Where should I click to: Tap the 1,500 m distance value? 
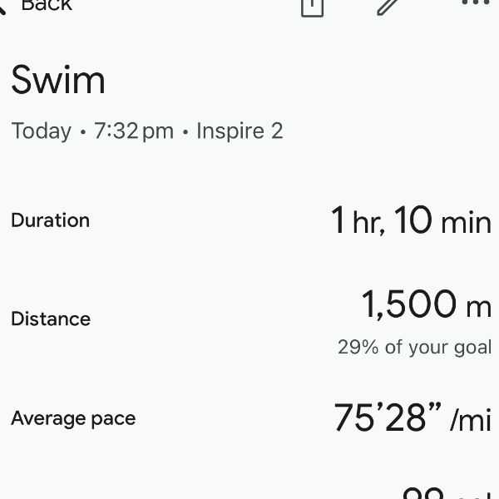click(426, 305)
